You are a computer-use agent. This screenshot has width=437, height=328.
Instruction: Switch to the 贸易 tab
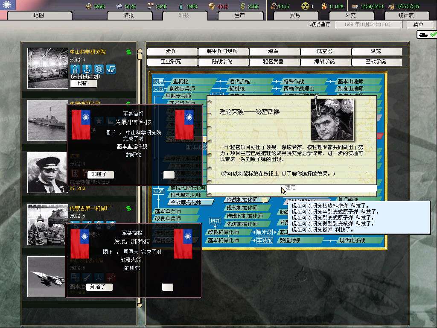click(x=295, y=15)
